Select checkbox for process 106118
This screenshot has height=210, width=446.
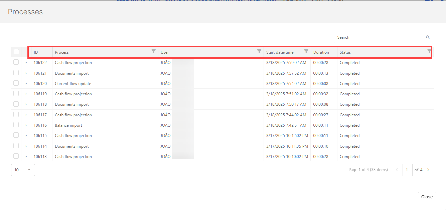coord(16,104)
